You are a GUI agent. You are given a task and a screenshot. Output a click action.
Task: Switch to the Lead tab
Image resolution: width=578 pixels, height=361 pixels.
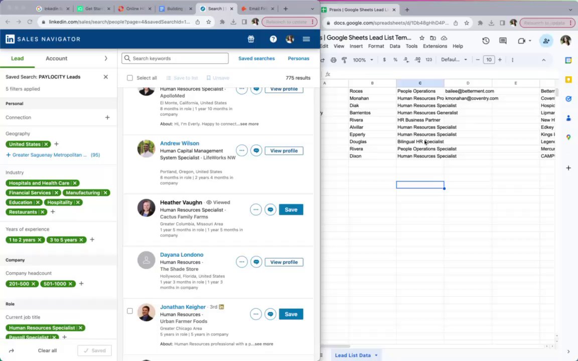click(18, 59)
